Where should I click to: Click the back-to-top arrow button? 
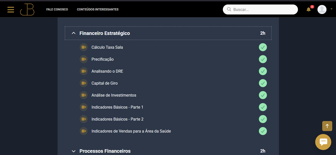[327, 126]
